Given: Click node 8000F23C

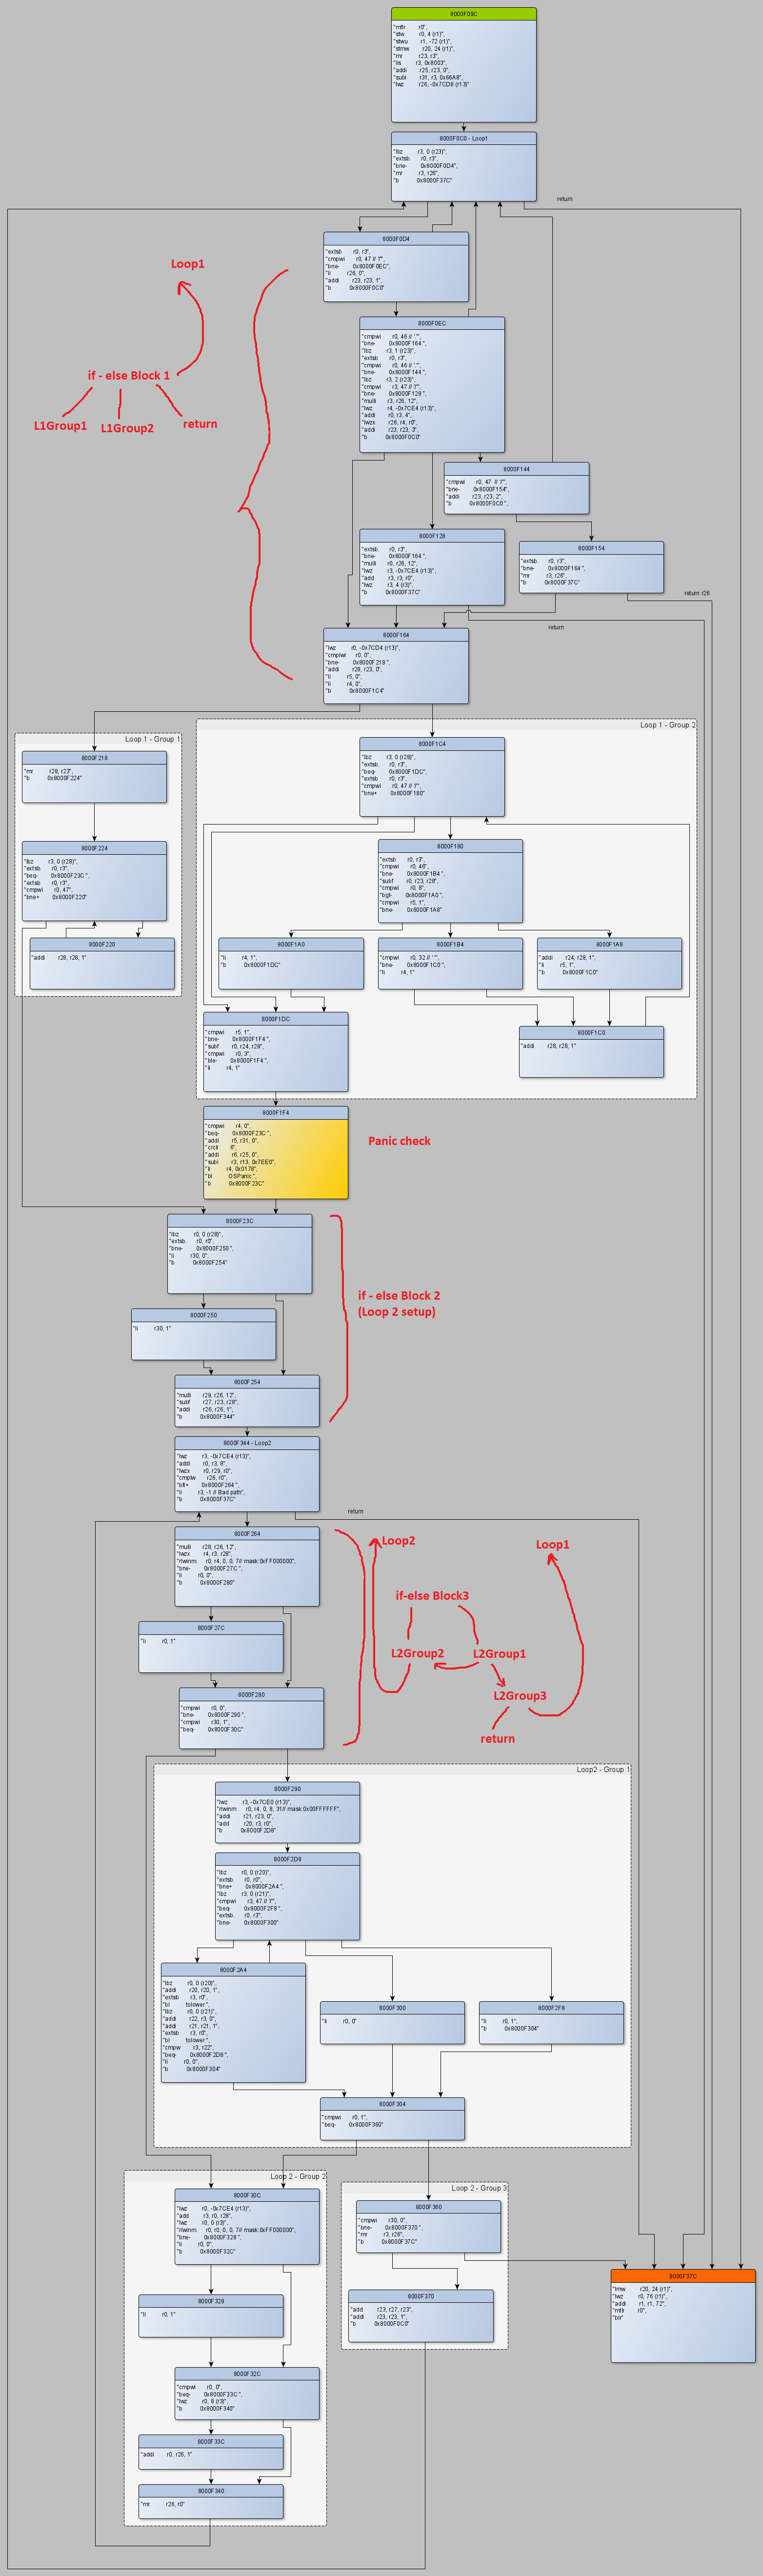Looking at the screenshot, I should click(x=239, y=1254).
